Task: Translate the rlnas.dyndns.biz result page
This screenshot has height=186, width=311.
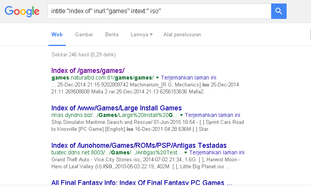Action: pyautogui.click(x=213, y=115)
